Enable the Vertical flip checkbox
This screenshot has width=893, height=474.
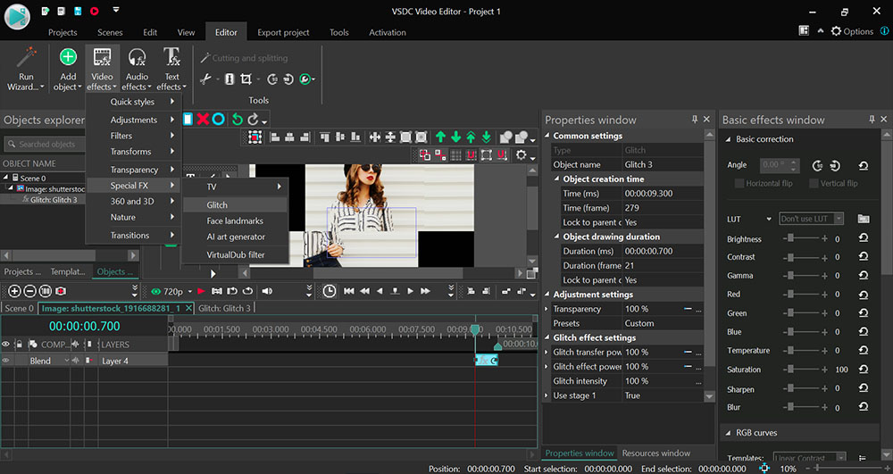(814, 183)
